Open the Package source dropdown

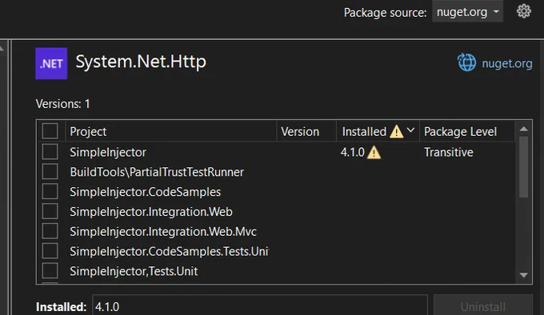pos(467,12)
